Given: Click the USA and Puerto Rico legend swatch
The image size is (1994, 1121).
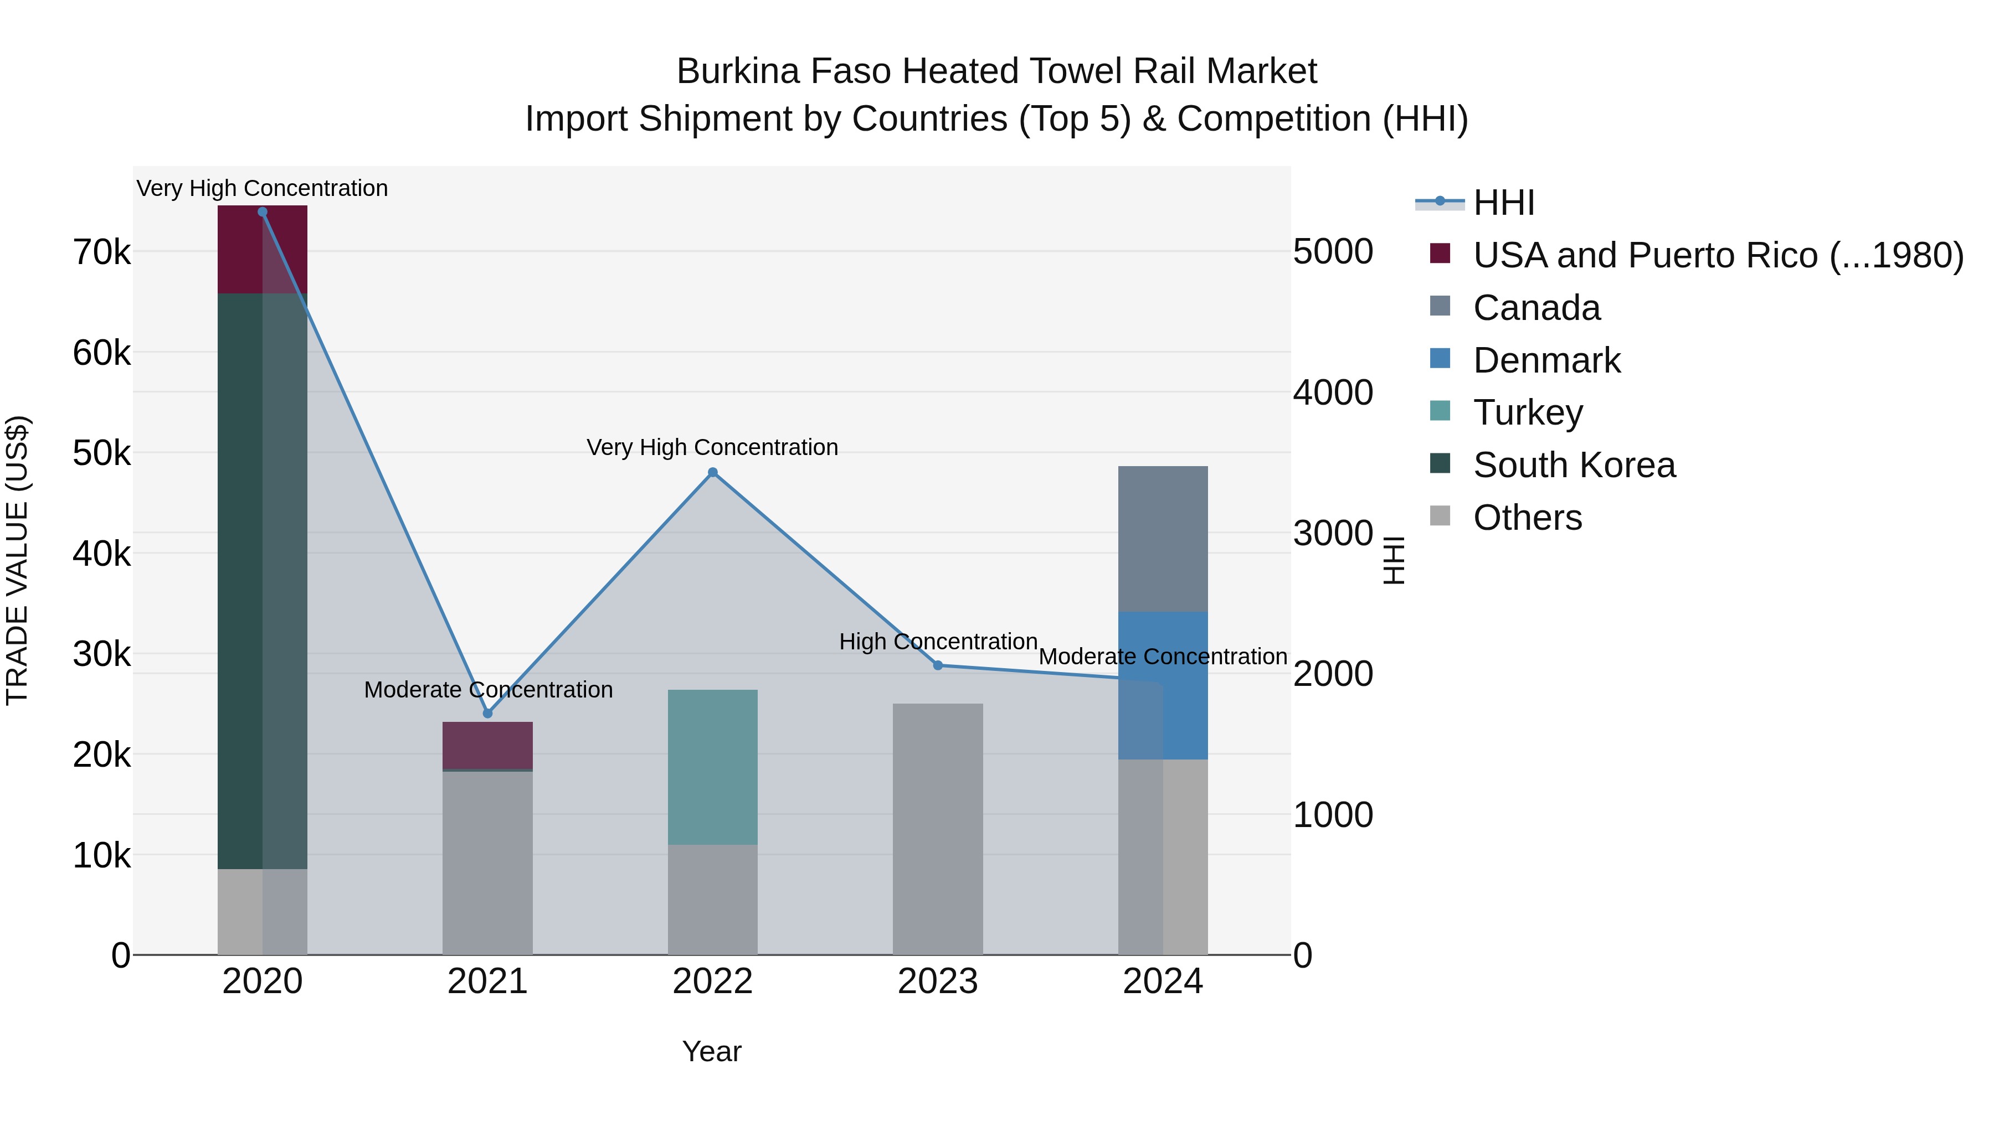Looking at the screenshot, I should point(1440,253).
